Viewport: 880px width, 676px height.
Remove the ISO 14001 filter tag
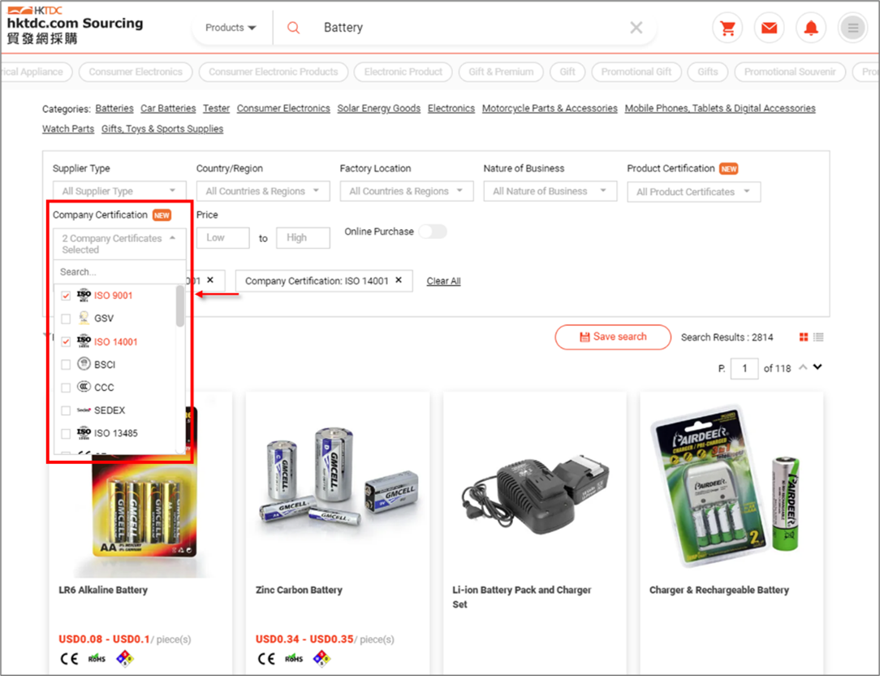[399, 280]
